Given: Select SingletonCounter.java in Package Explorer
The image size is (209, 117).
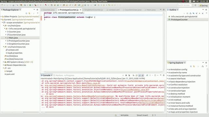Looking at the screenshot, I should click(x=19, y=44).
